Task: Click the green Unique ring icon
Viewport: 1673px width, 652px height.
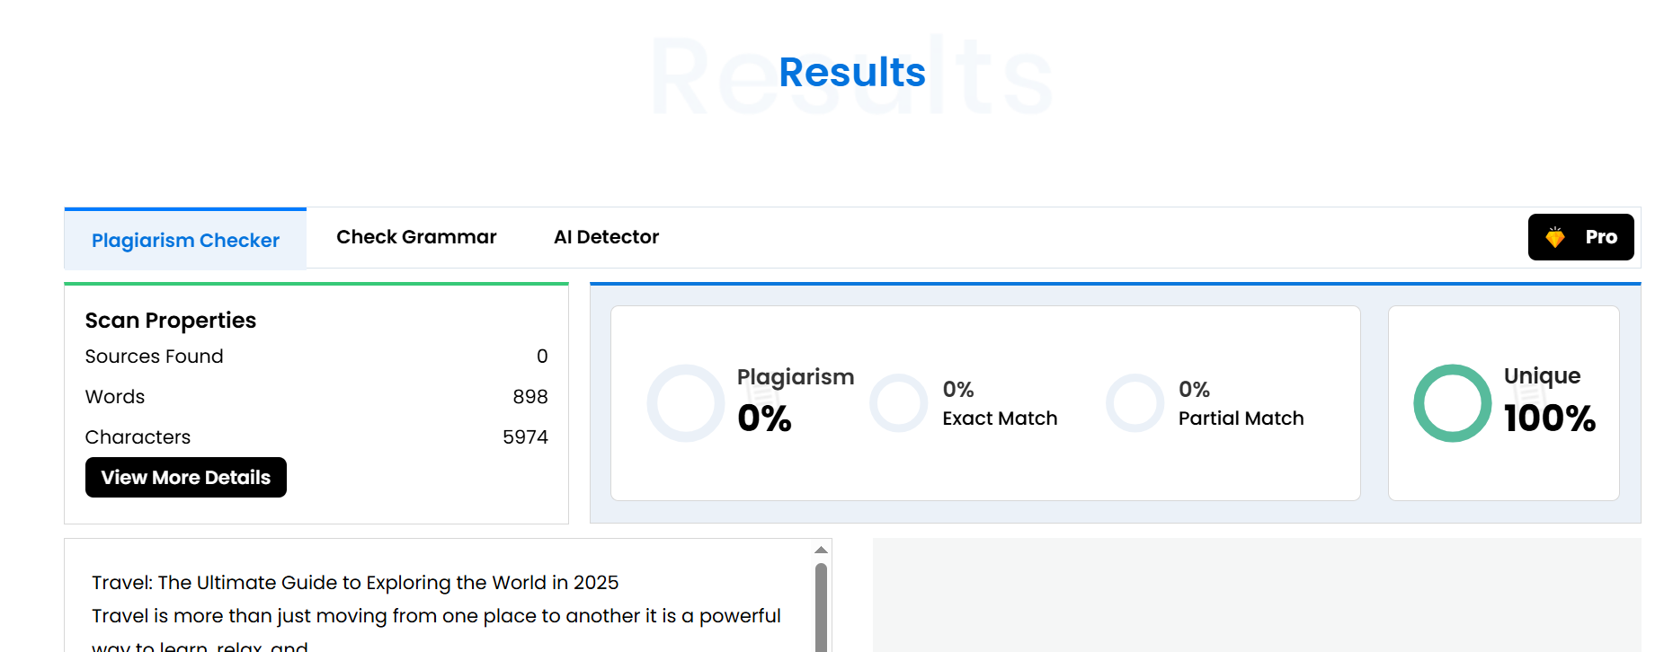Action: 1452,403
